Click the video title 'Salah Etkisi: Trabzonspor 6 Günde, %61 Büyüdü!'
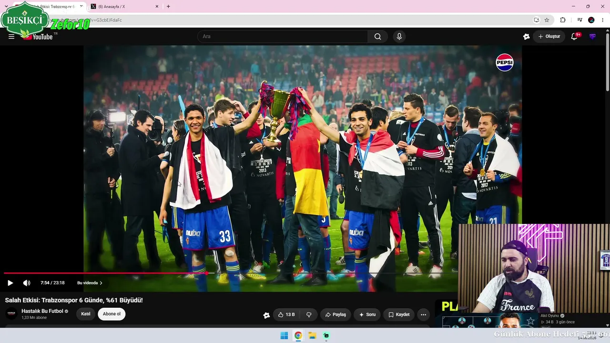Image resolution: width=610 pixels, height=343 pixels. click(74, 300)
